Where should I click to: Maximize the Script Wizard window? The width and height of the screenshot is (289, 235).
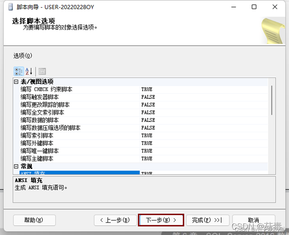tap(254, 7)
